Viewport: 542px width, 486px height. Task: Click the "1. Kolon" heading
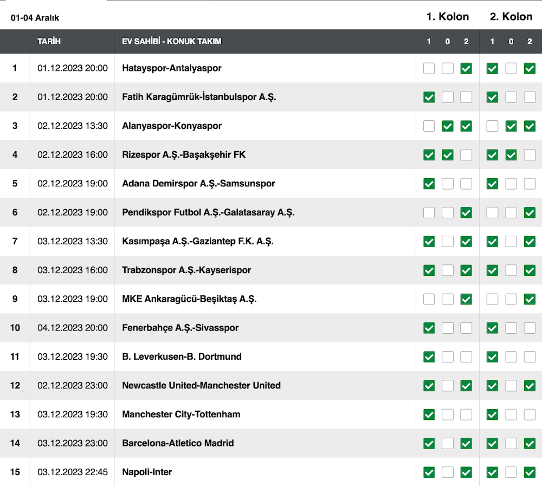point(448,17)
